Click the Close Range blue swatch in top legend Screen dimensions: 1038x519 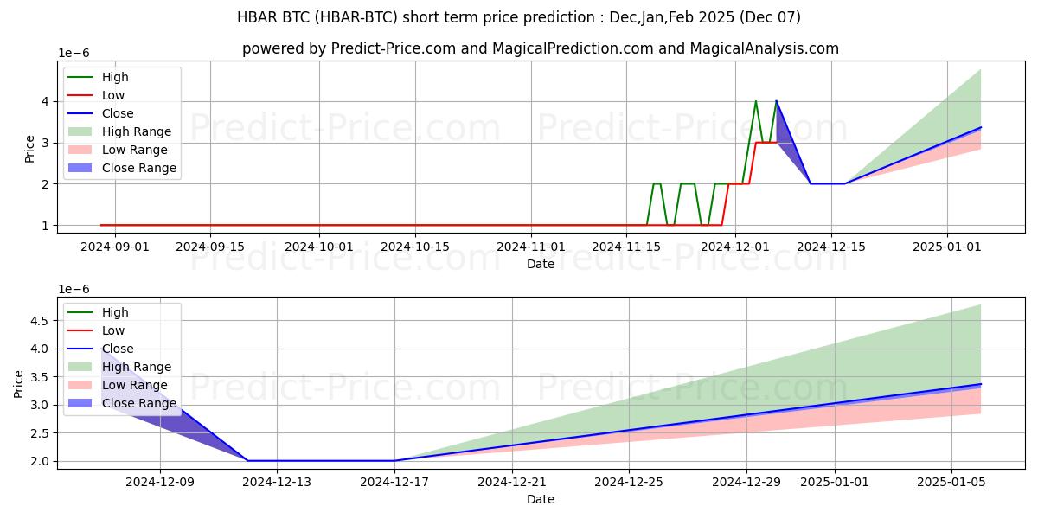[80, 168]
